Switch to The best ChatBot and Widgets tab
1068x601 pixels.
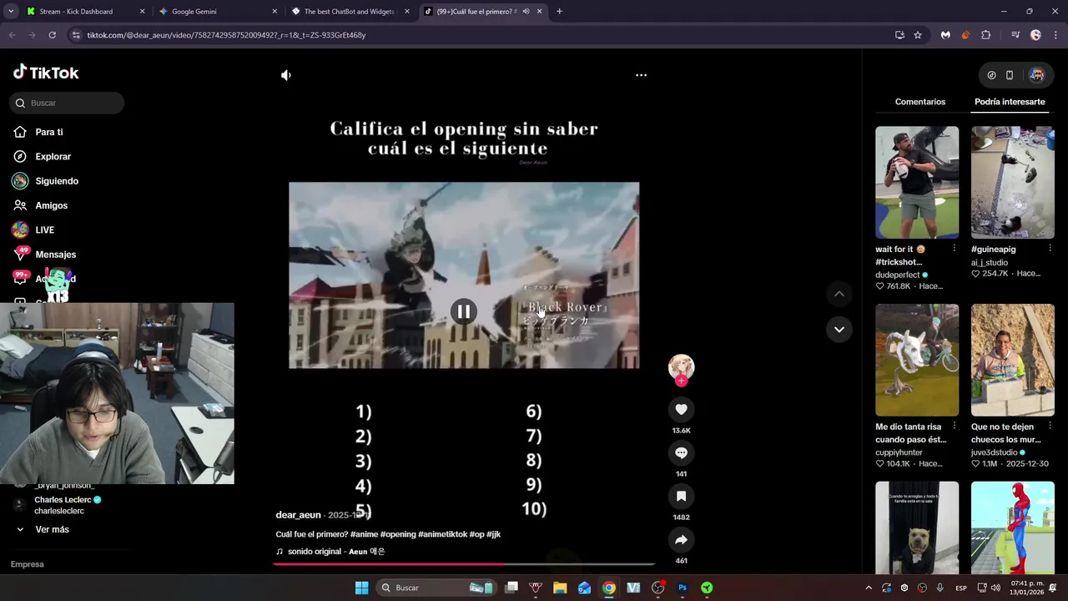[x=350, y=12]
